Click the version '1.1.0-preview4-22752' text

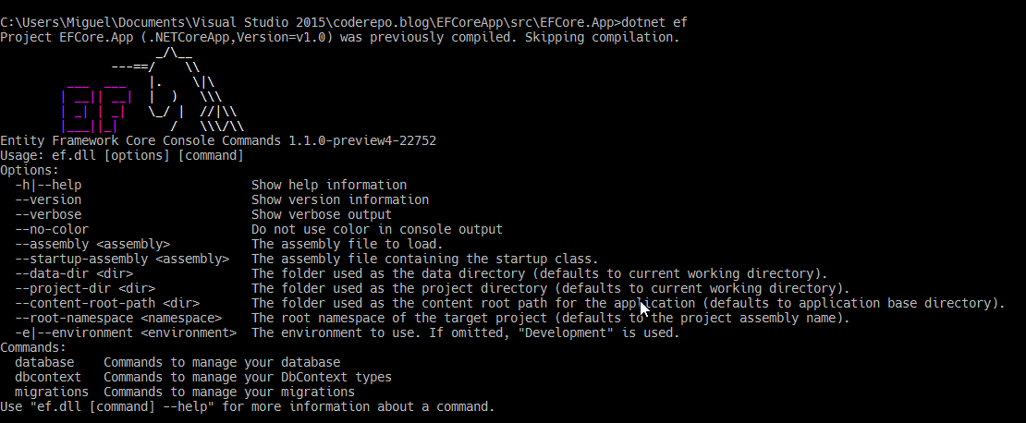(x=362, y=140)
